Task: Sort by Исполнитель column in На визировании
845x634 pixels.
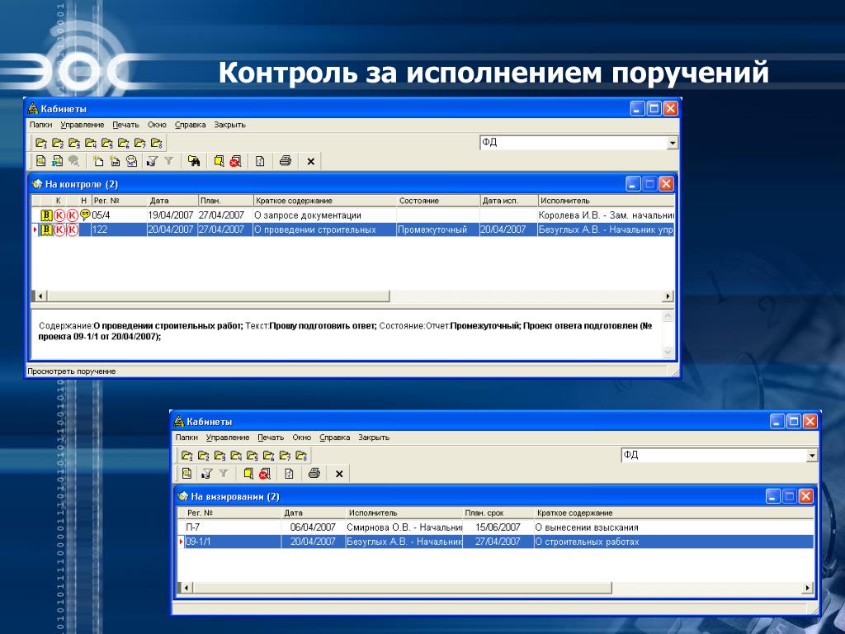Action: click(404, 513)
